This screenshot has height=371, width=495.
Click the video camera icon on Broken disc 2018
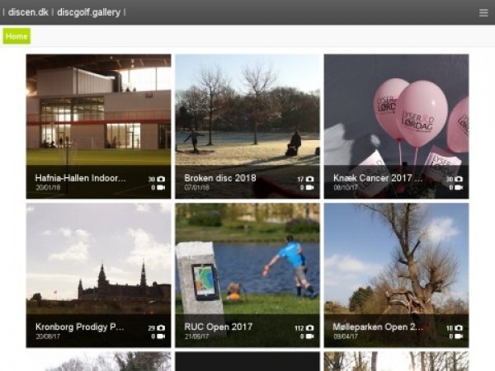(309, 187)
